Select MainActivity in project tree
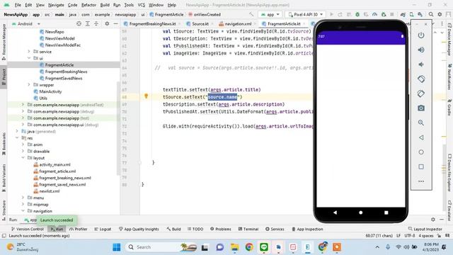Image resolution: width=453 pixels, height=255 pixels. tap(50, 91)
